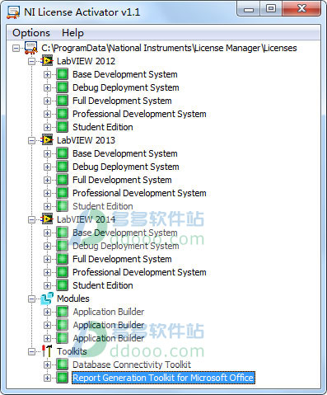Screen dimensions: 327x395
Task: Click green status icon of LabVIEW 2014 Debug Deployment System
Action: [63, 246]
